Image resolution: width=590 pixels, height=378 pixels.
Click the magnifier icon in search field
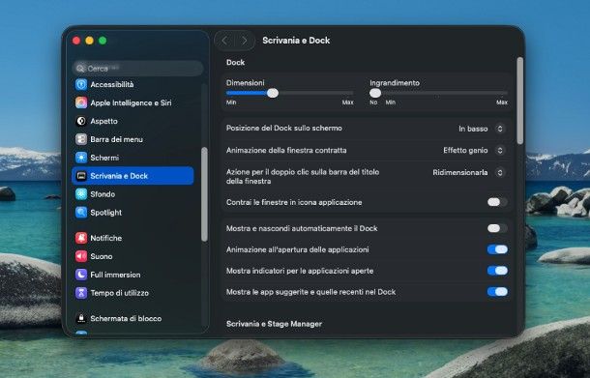(x=80, y=69)
